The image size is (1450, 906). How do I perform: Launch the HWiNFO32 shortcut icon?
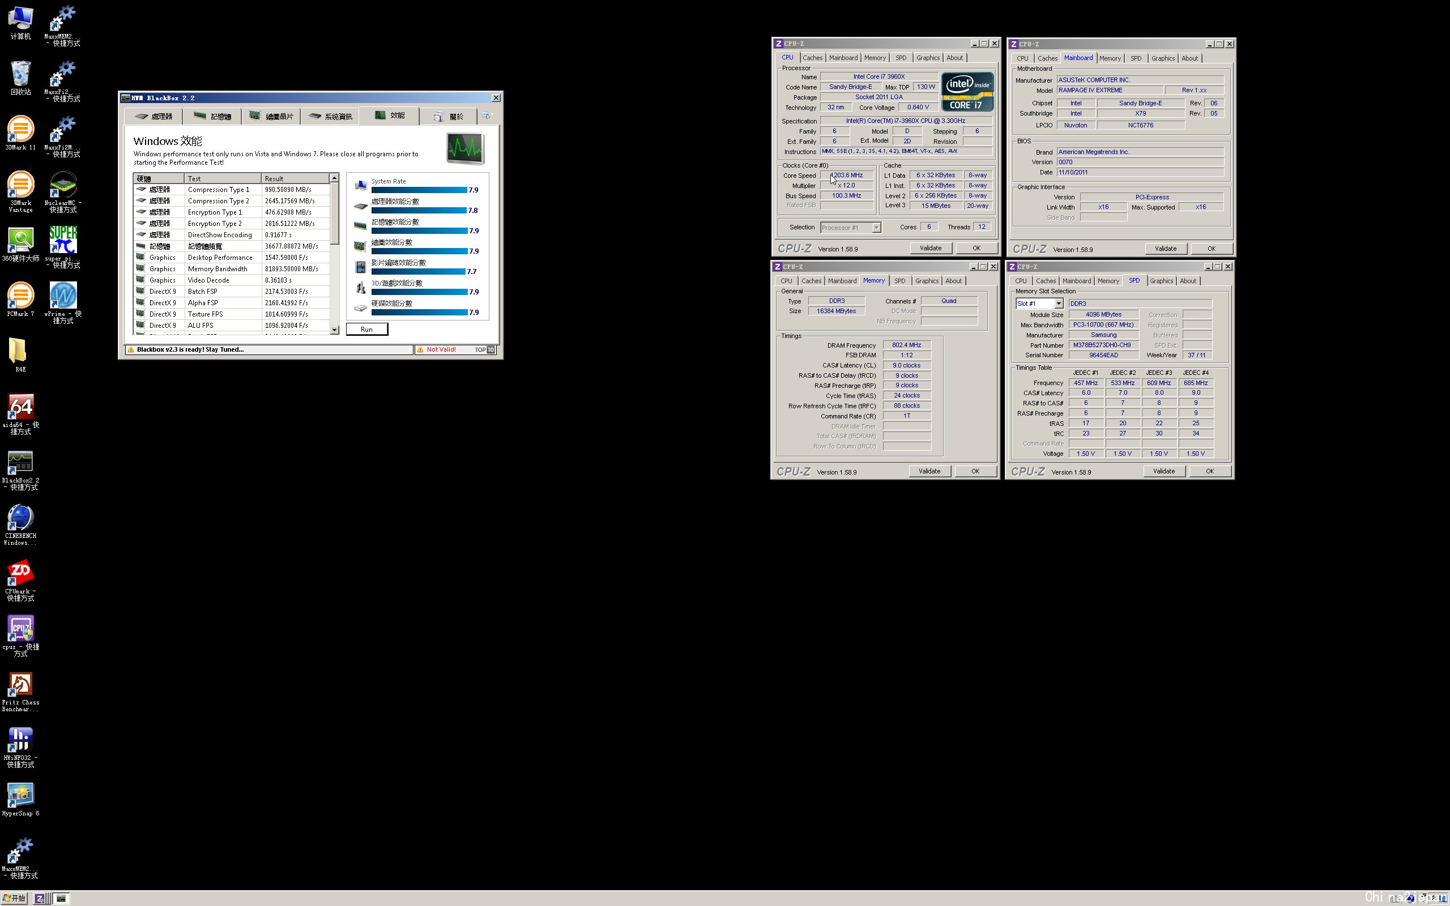20,747
